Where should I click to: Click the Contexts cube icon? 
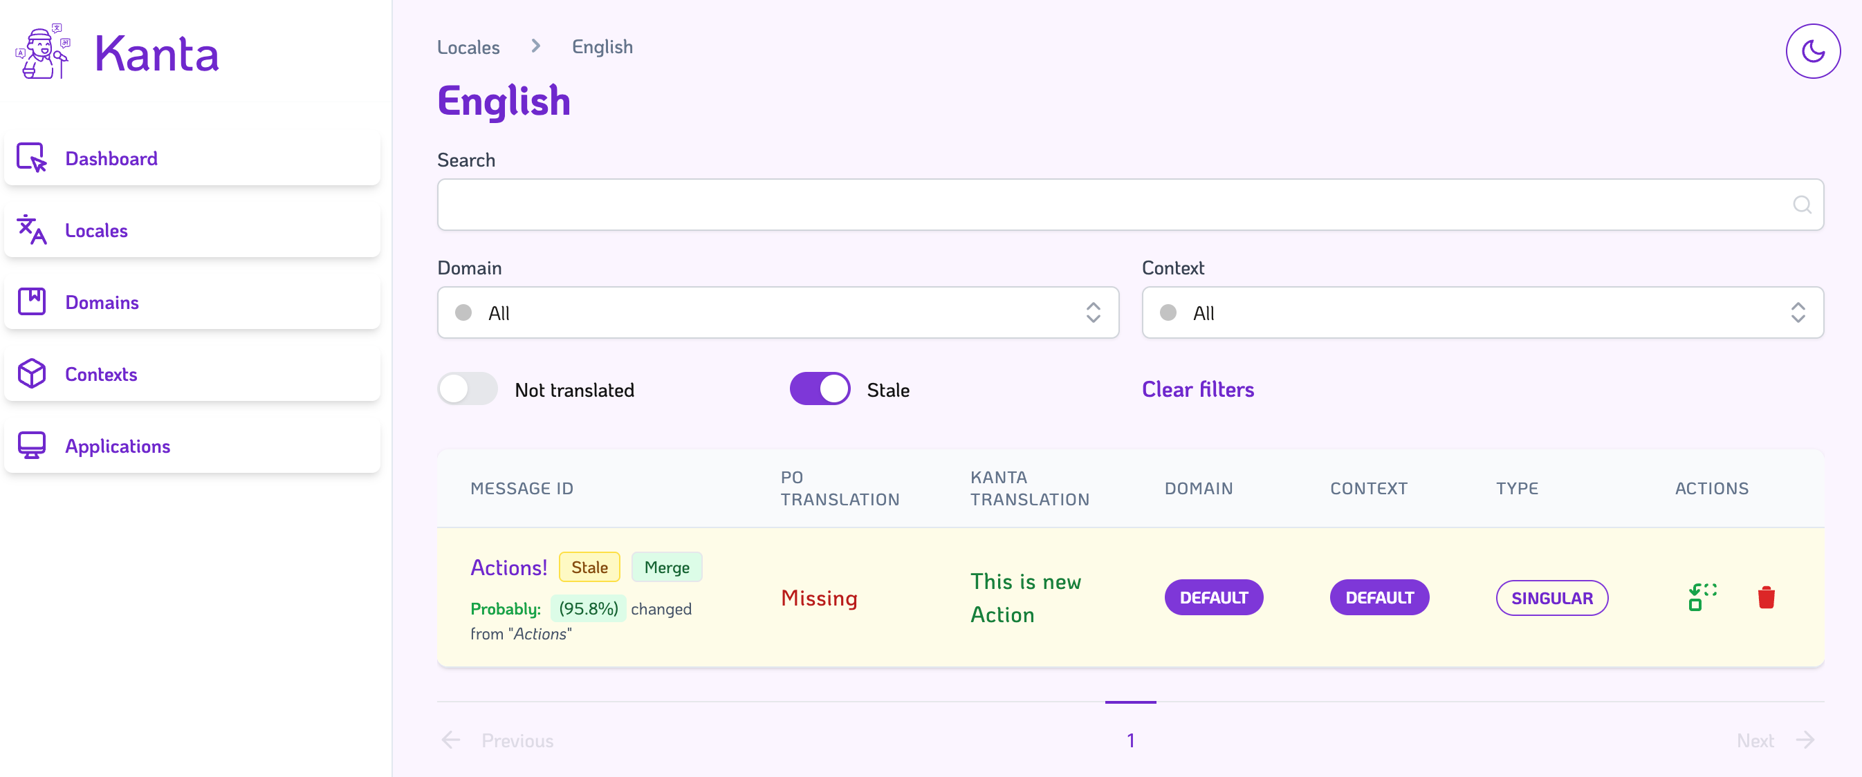click(x=32, y=374)
